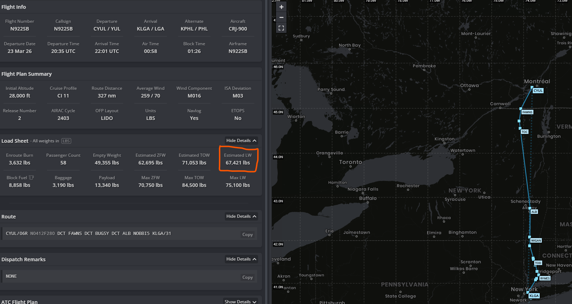The image size is (572, 304).
Task: Toggle fullscreen view of the map
Action: [x=281, y=28]
